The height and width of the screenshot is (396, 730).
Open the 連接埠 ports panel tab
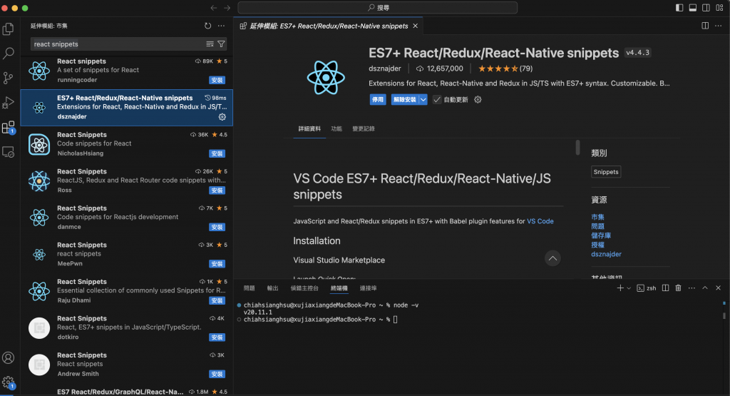pyautogui.click(x=368, y=288)
